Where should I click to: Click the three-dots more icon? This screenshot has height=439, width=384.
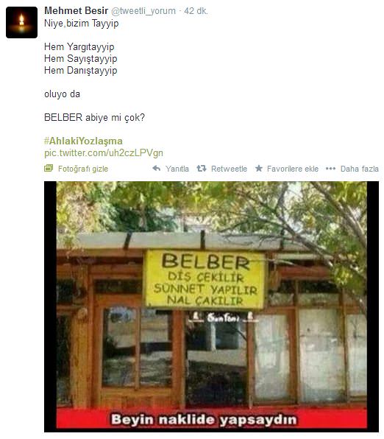point(330,169)
